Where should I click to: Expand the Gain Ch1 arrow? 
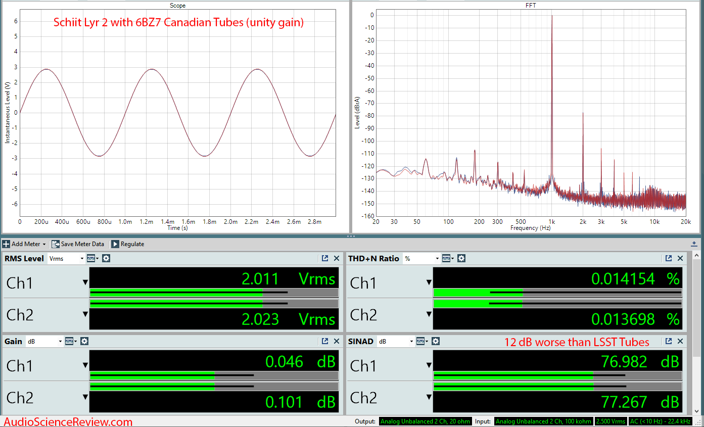85,365
